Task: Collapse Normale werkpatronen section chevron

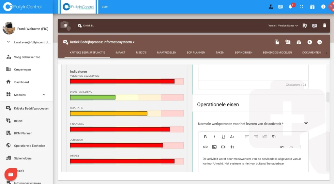Action: 306,123
